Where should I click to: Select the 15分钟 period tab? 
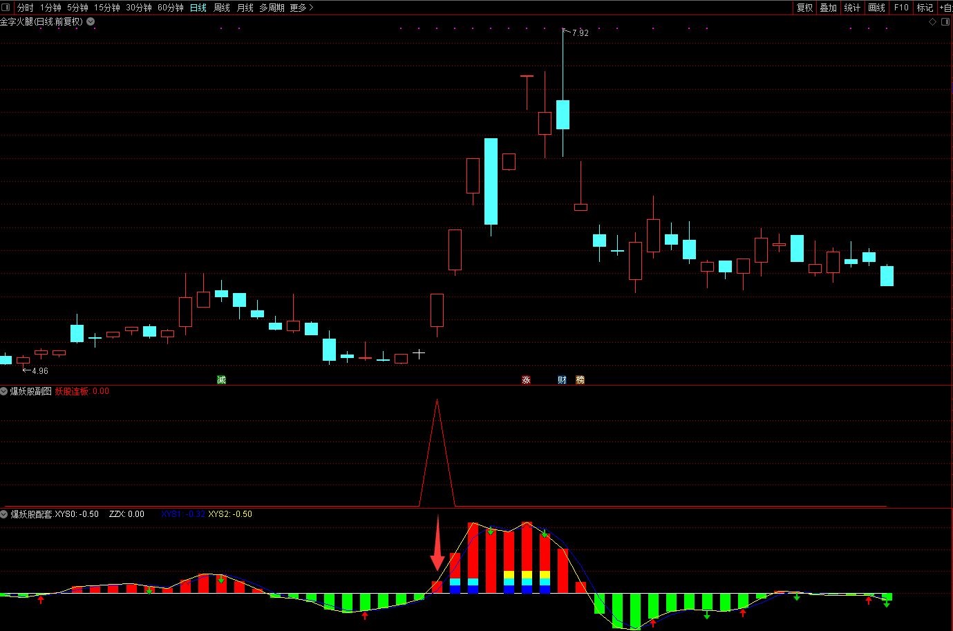pos(107,8)
